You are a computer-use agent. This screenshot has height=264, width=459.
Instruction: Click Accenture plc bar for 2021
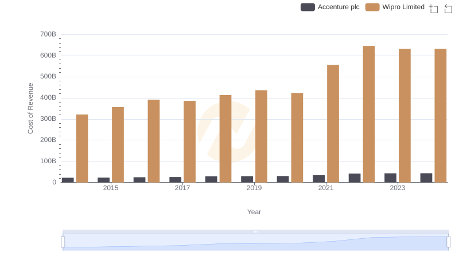click(x=318, y=179)
